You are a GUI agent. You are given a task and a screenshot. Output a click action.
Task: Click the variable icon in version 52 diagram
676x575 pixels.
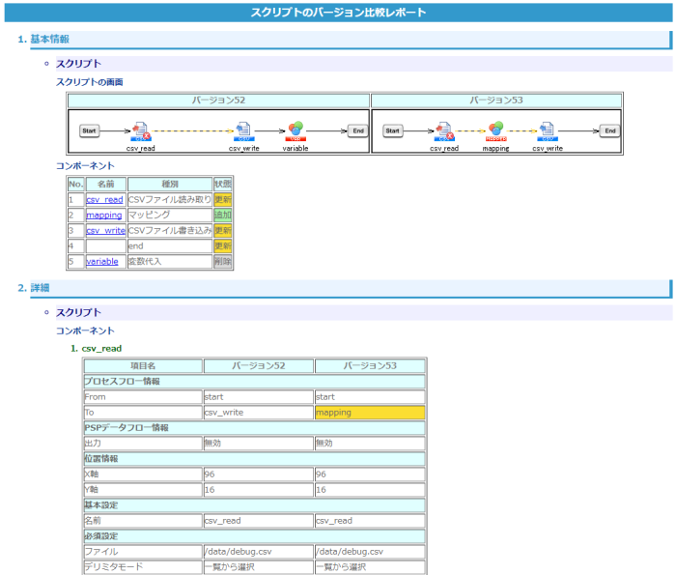coord(296,130)
